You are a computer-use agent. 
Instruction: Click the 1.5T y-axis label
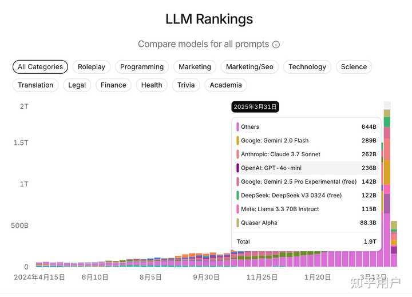click(x=21, y=142)
